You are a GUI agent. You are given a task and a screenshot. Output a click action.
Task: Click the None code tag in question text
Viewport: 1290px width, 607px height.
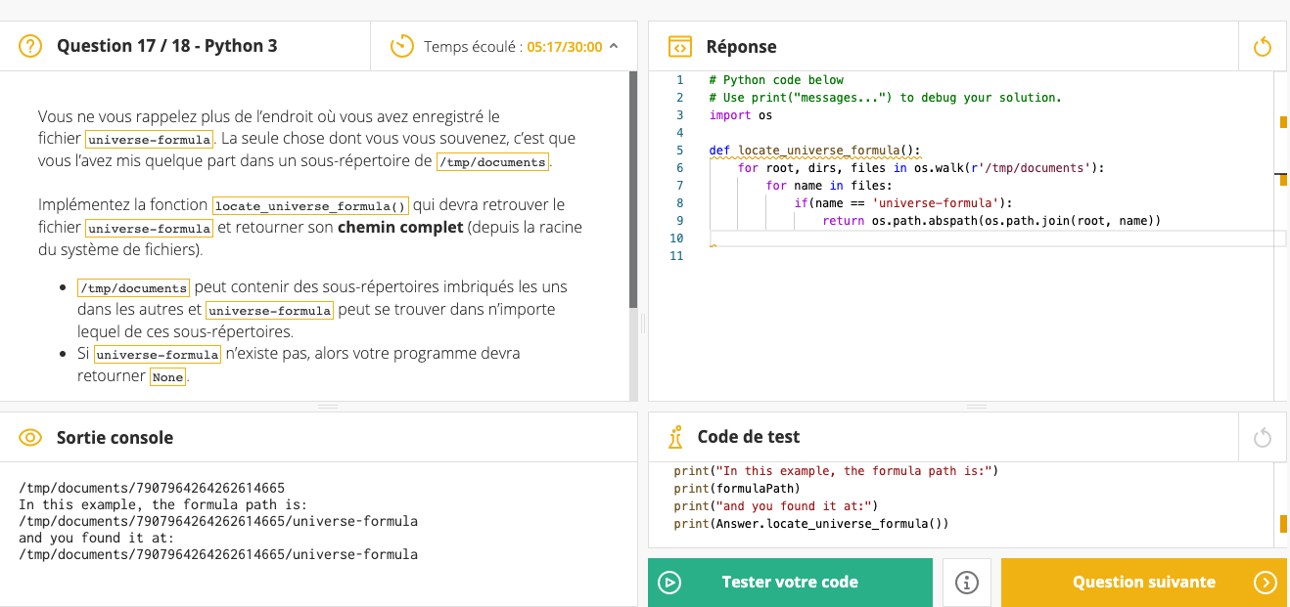167,376
